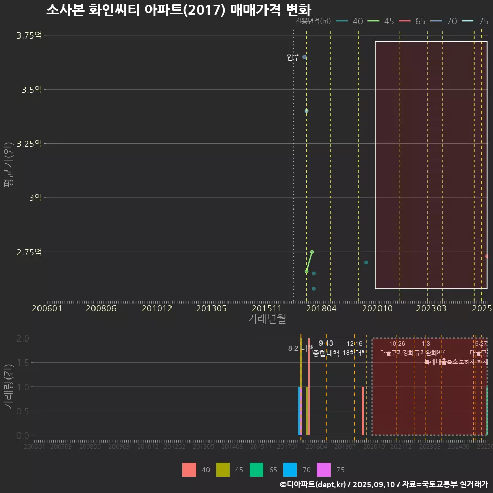Click the upper end of the green 45 line
The image size is (493, 493).
click(312, 252)
